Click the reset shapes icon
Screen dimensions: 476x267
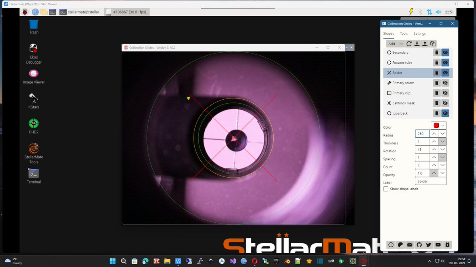[x=409, y=44]
